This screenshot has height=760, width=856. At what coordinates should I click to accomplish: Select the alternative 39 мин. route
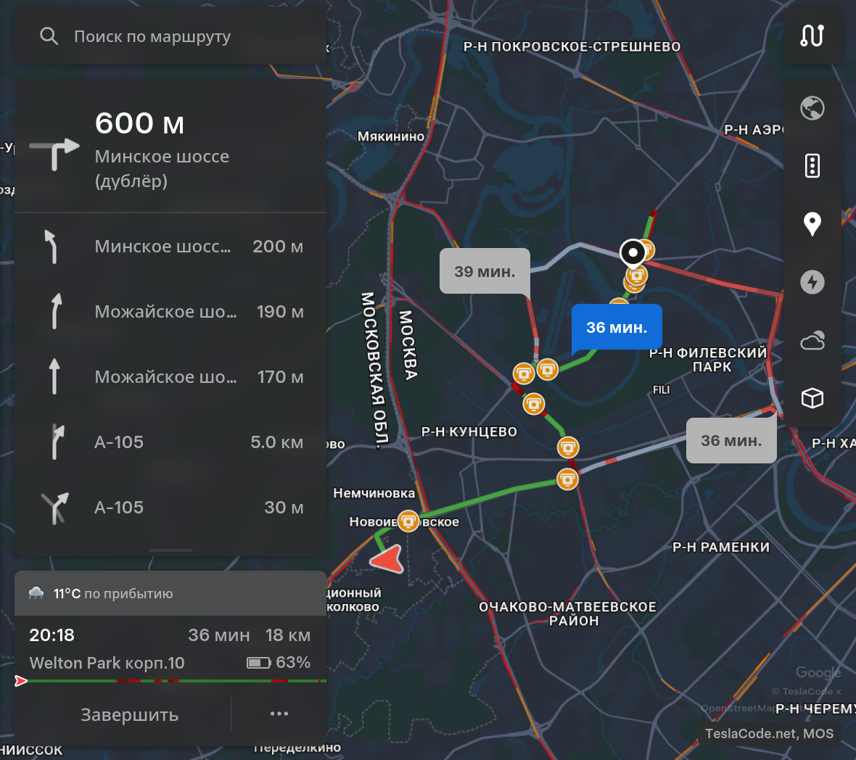tap(485, 271)
